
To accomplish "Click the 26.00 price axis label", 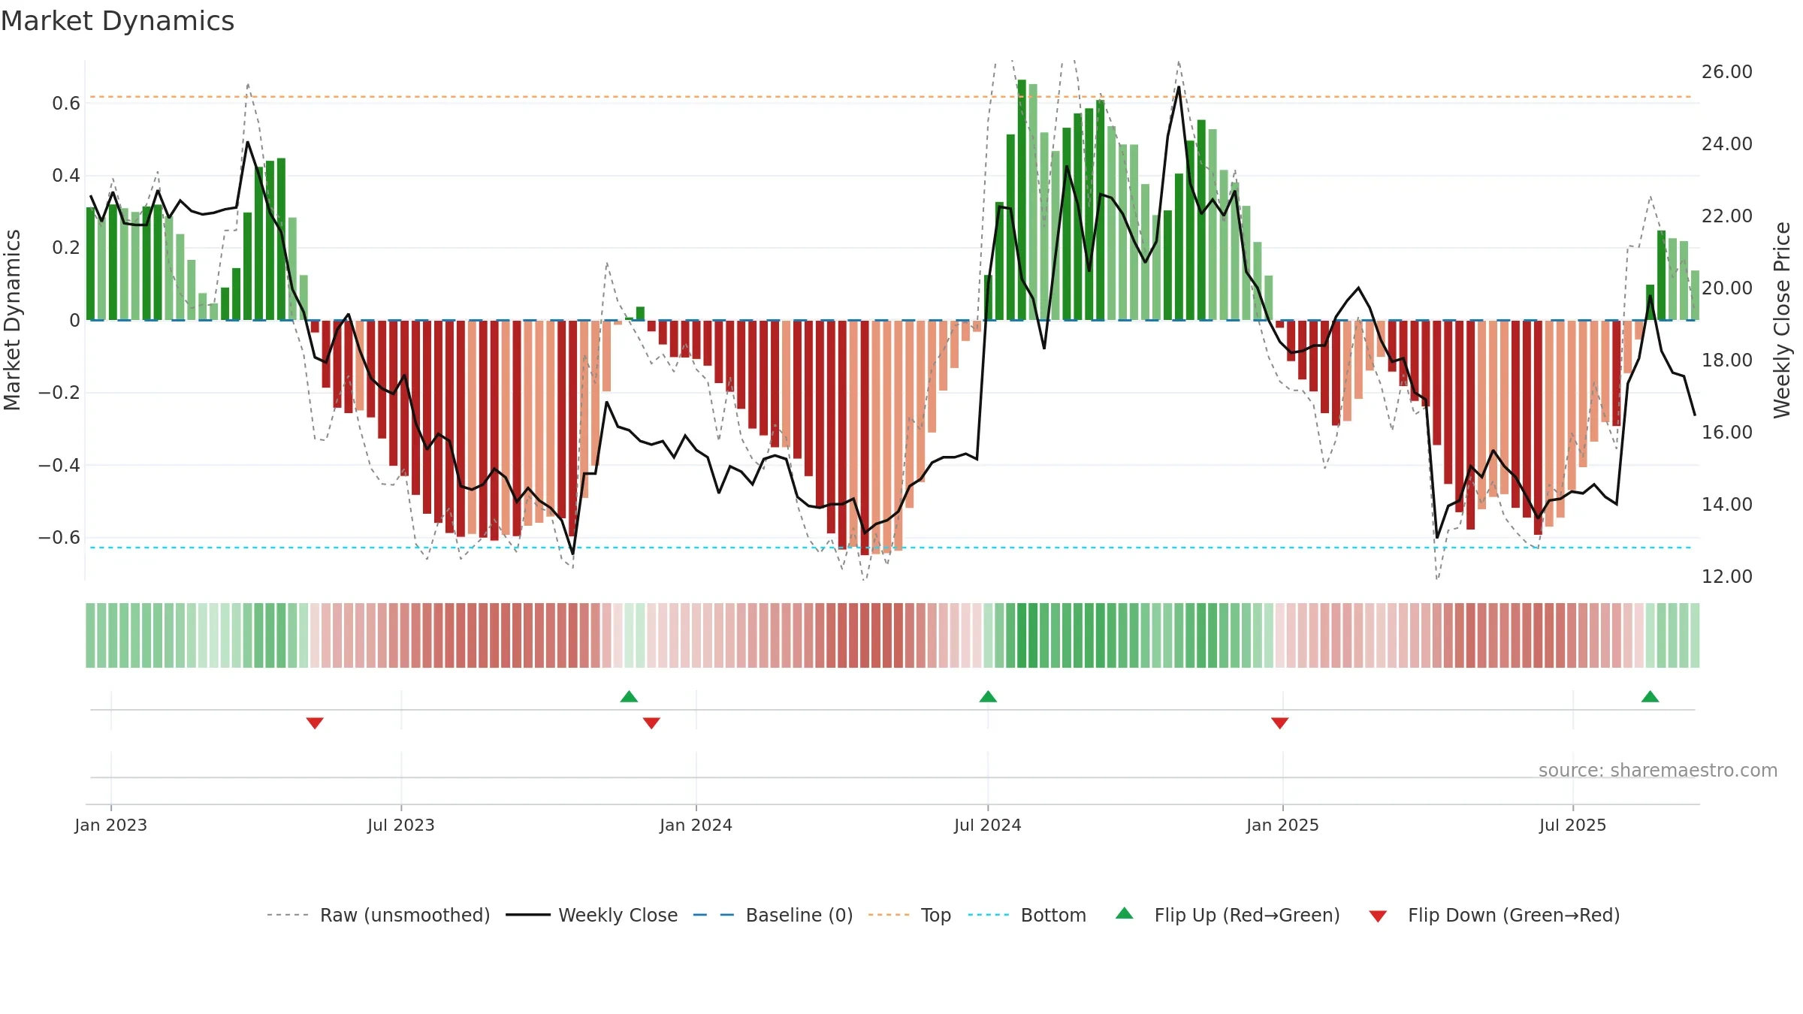I will [1727, 72].
